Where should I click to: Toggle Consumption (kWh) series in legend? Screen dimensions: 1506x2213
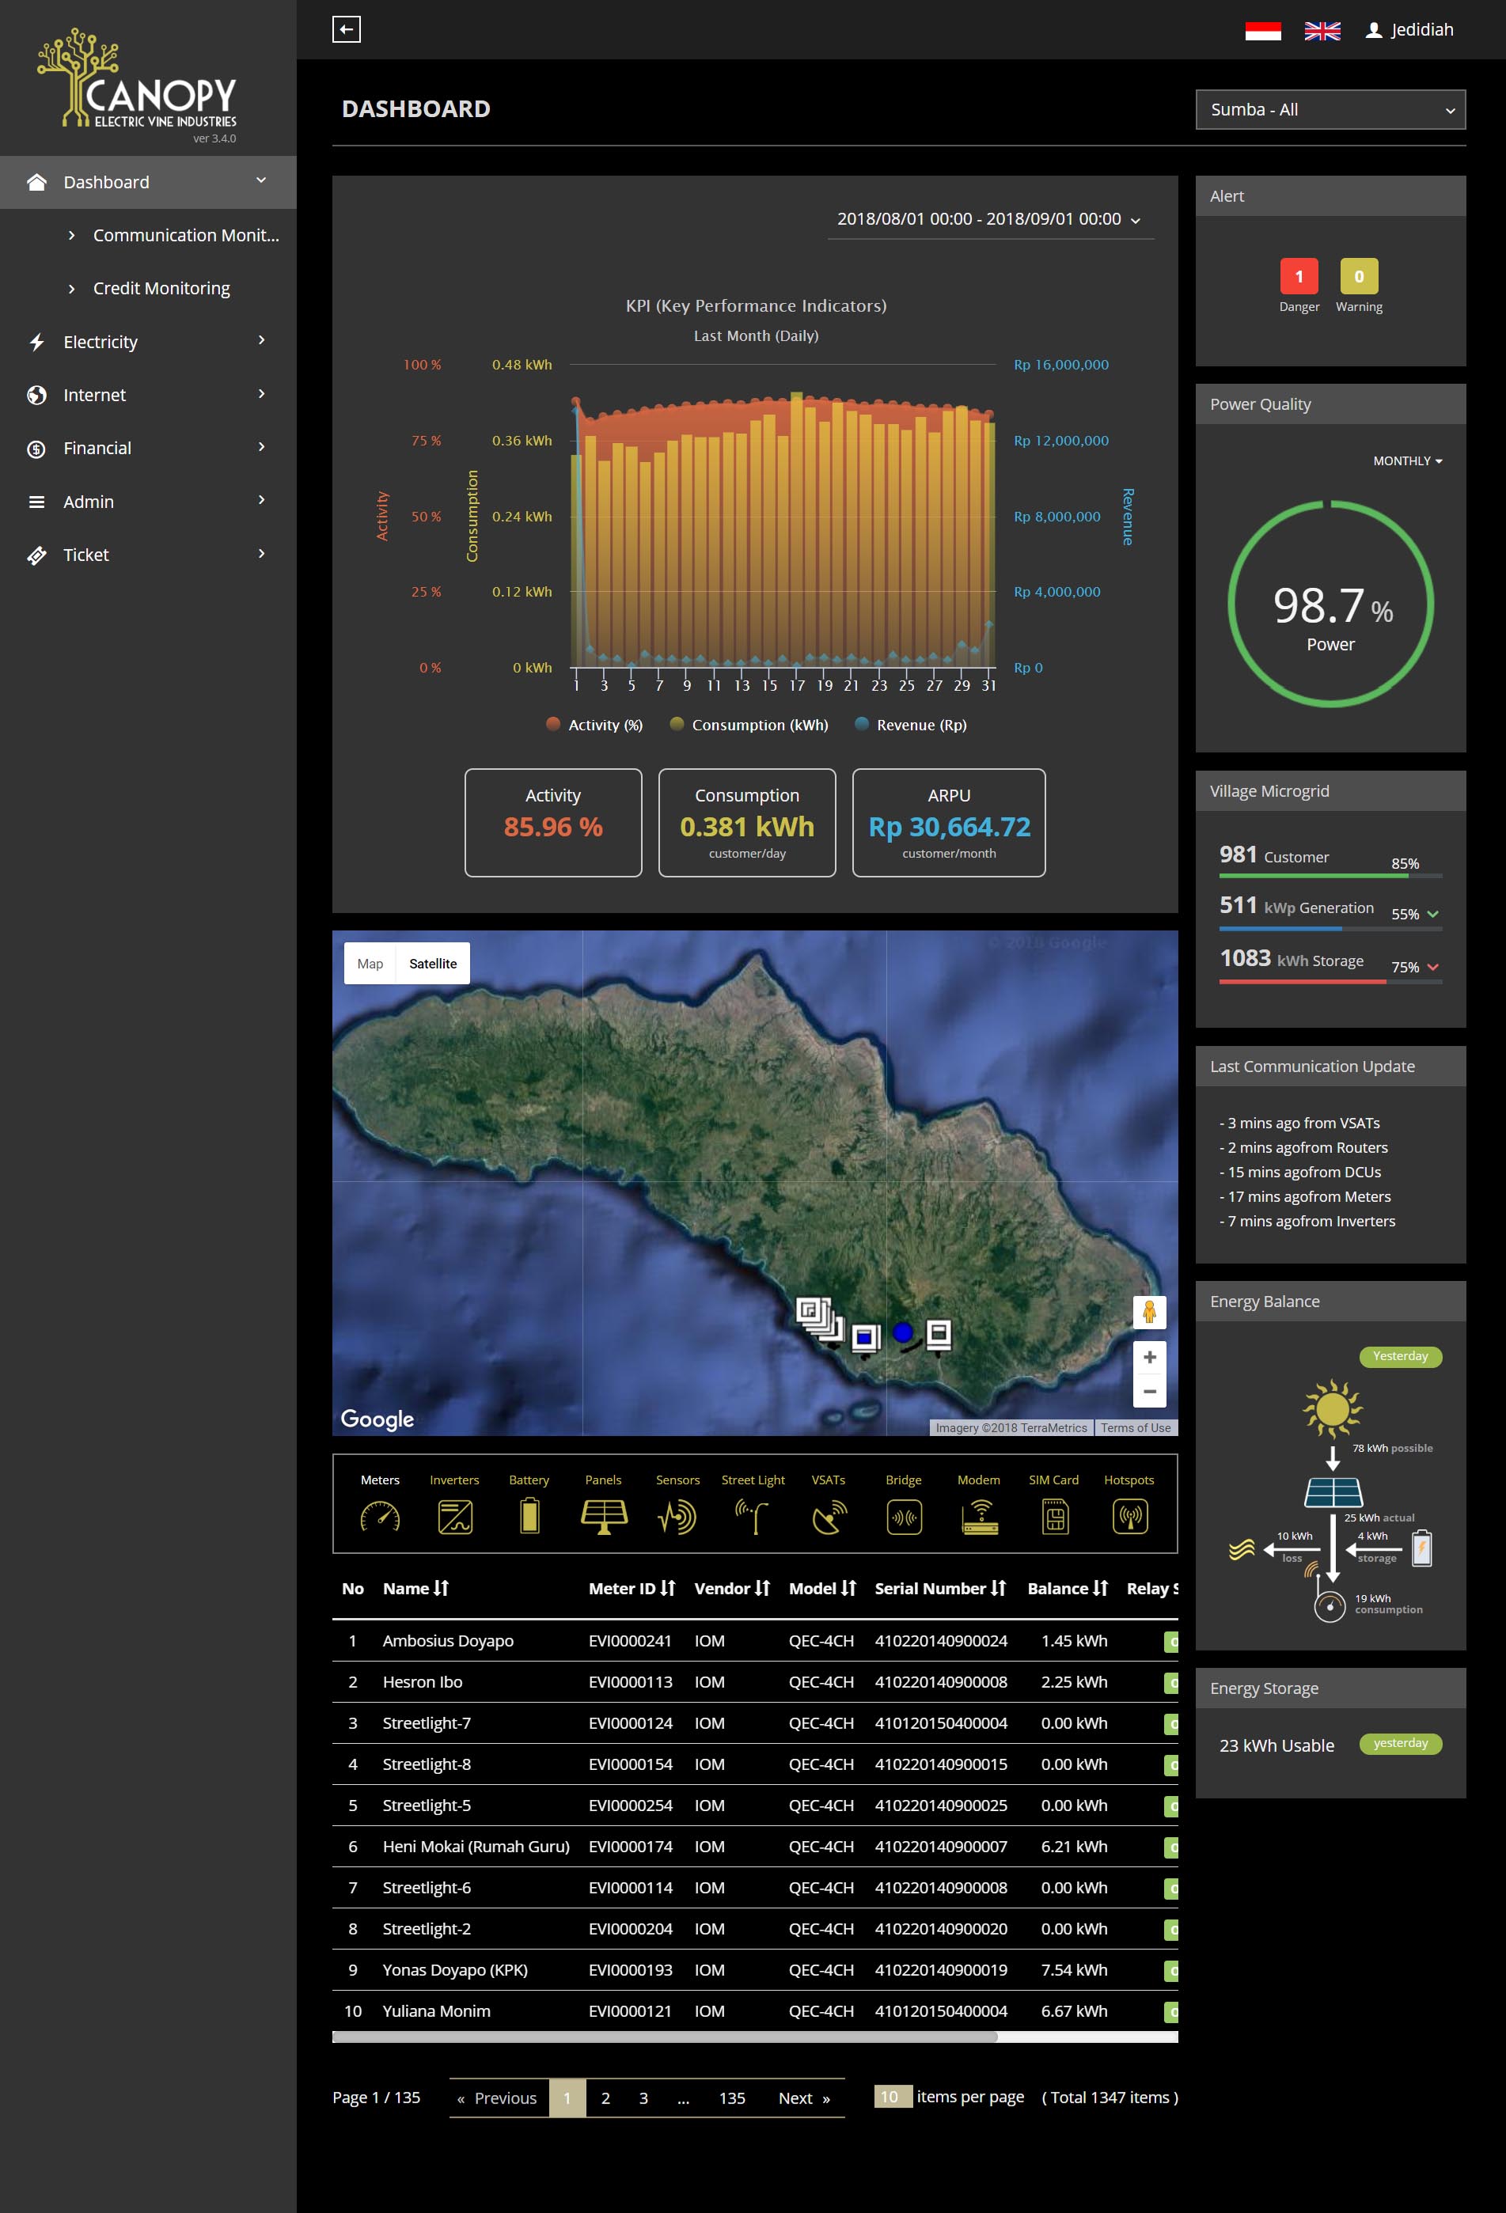click(x=749, y=725)
